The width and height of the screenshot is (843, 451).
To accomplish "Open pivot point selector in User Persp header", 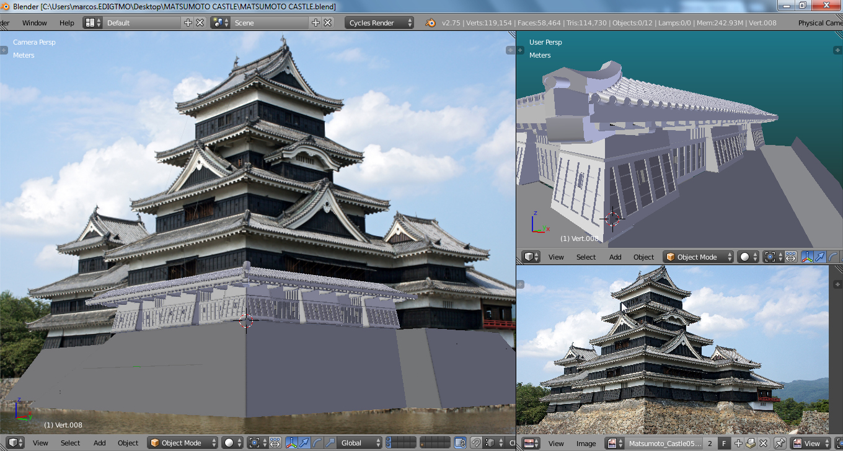I will coord(772,257).
